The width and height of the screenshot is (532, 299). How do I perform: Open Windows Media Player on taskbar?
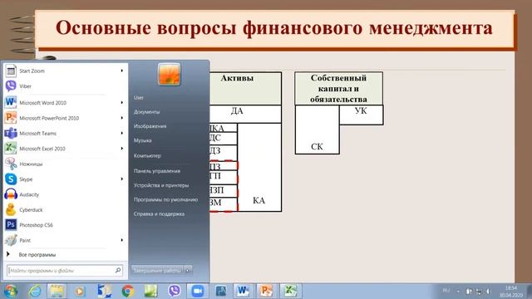pyautogui.click(x=80, y=292)
